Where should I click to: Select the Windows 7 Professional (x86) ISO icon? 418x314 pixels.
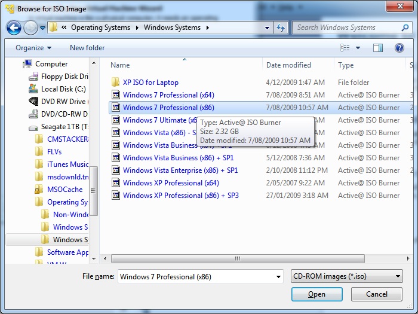[x=116, y=107]
